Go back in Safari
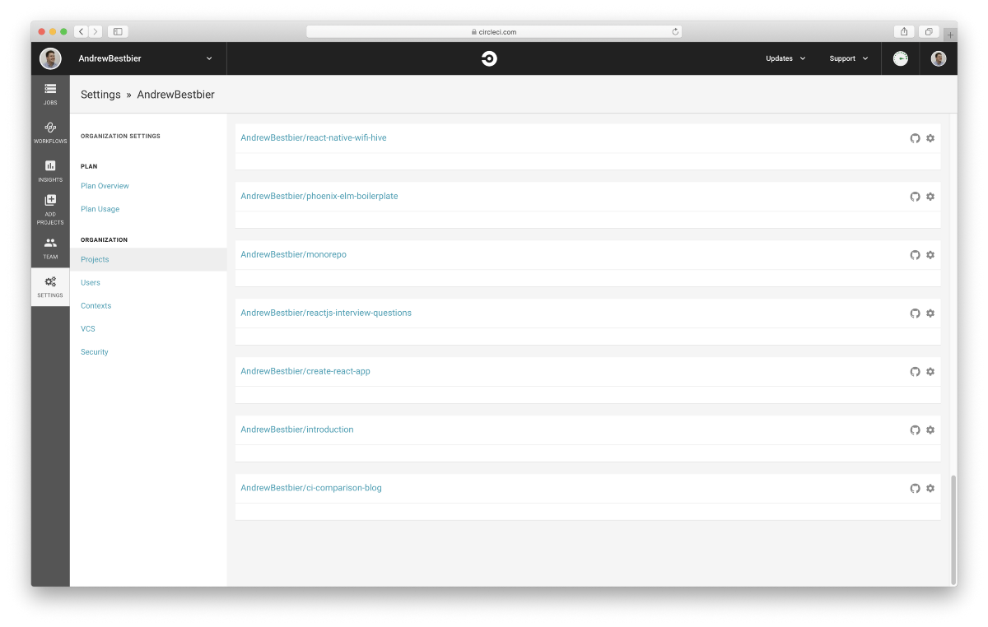 (81, 31)
